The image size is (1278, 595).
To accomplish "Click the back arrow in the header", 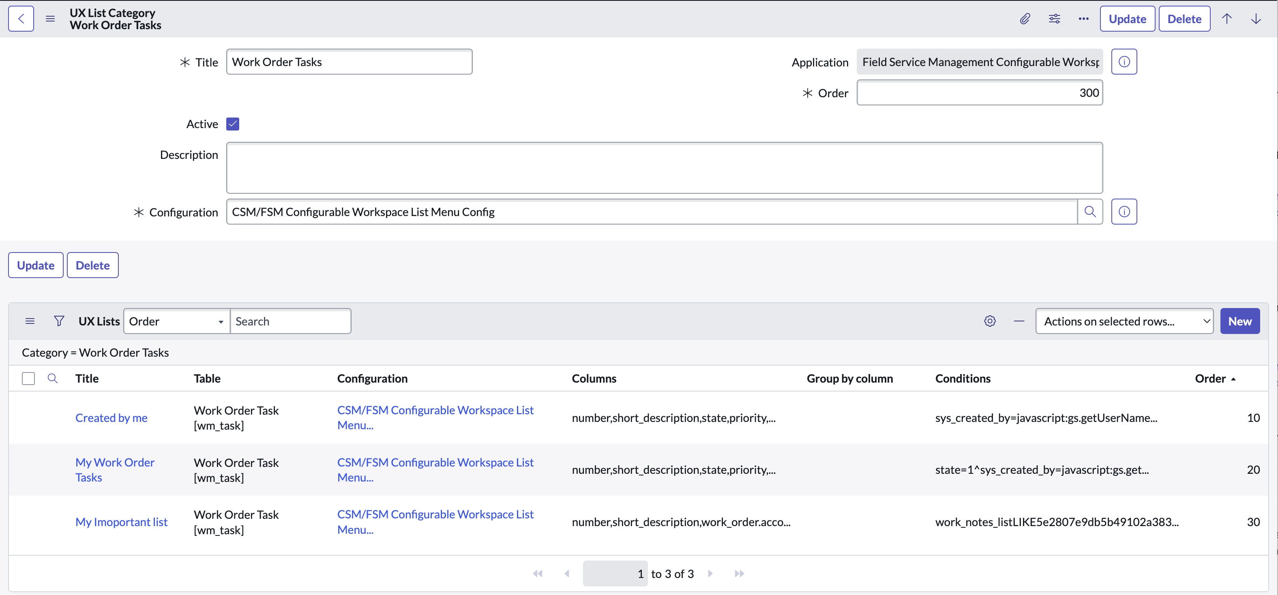I will coord(20,18).
